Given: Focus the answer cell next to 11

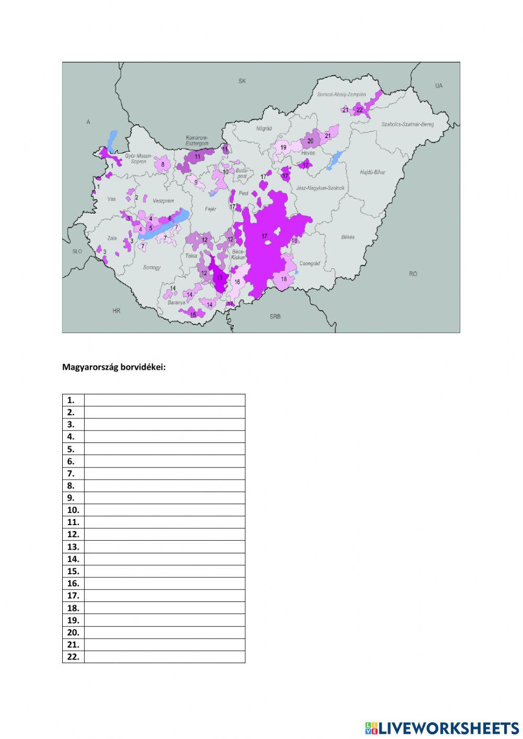Looking at the screenshot, I should tap(164, 522).
